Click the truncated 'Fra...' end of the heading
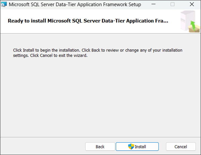This screenshot has height=155, width=201. click(163, 21)
